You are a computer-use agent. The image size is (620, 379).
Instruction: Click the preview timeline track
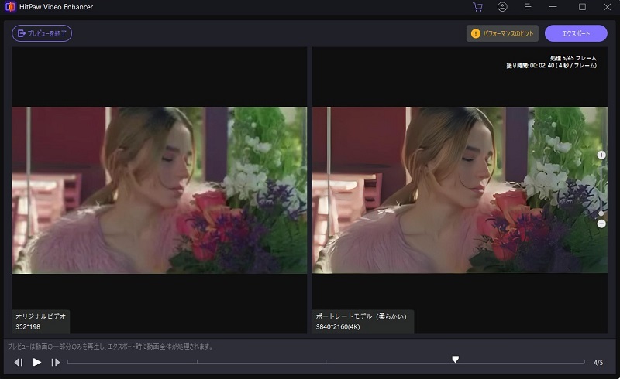(325, 362)
